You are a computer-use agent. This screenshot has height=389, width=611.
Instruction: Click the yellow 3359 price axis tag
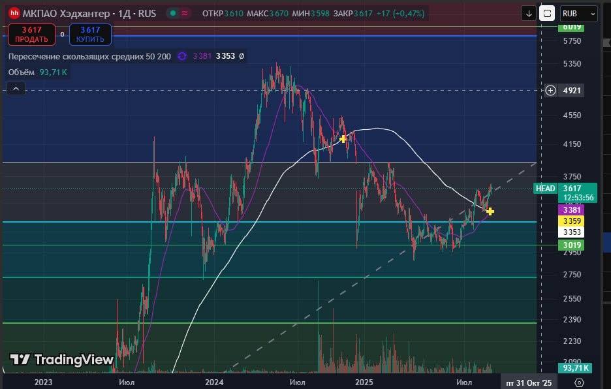(571, 221)
